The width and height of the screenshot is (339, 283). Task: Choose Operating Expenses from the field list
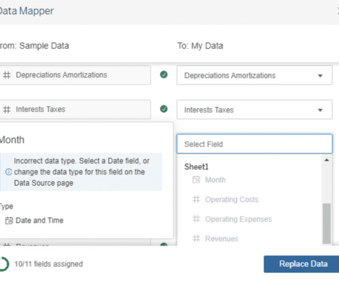click(239, 219)
